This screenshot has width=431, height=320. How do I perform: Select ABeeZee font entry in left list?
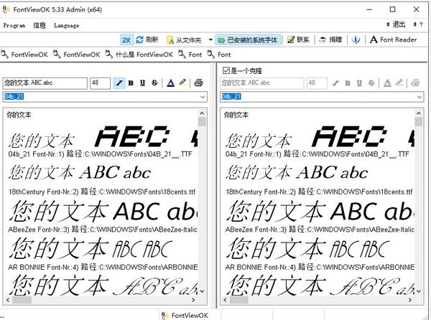pyautogui.click(x=103, y=229)
